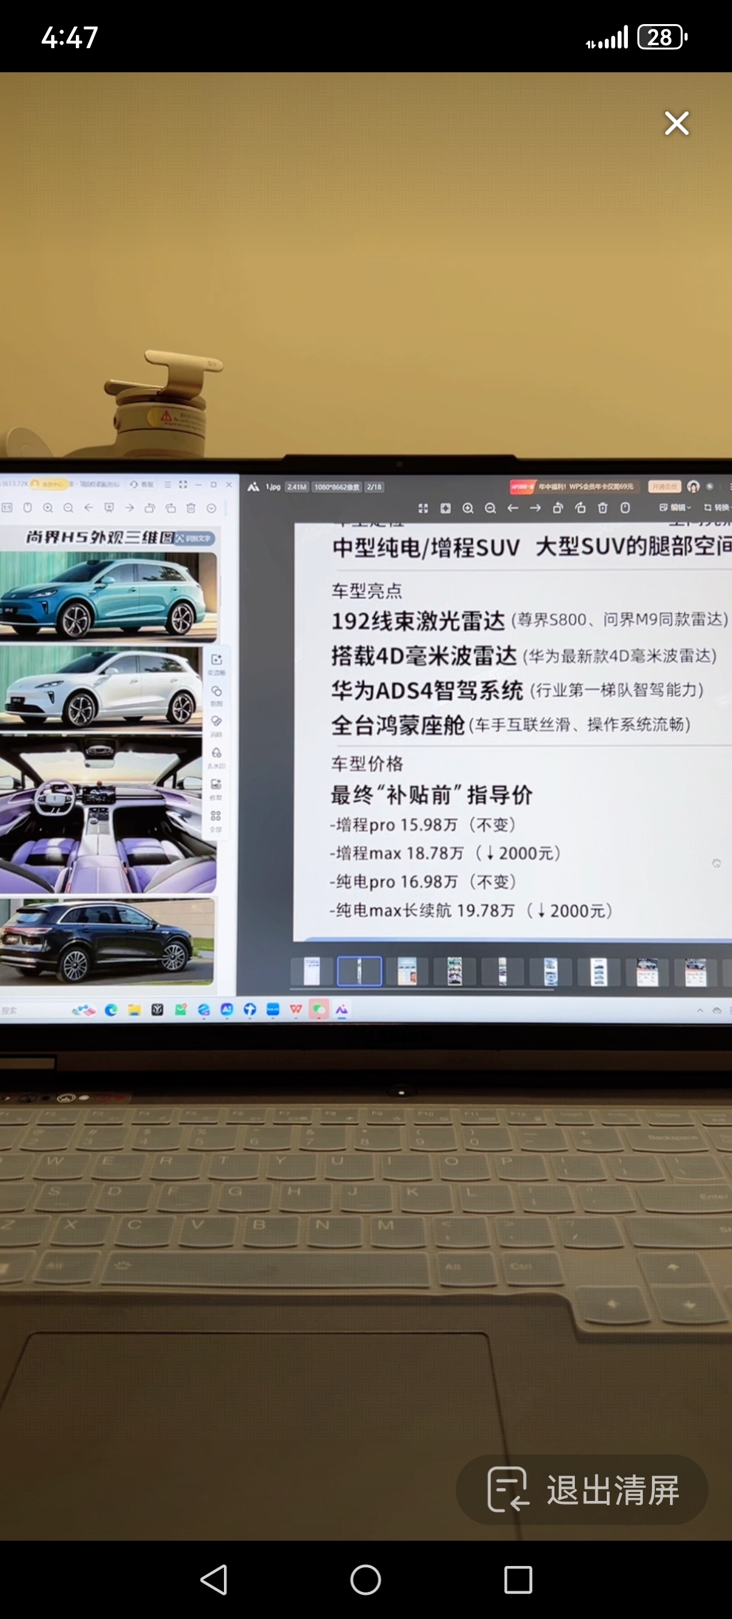
Task: Click the 纯电pro 16.98万 price line
Action: 423,882
